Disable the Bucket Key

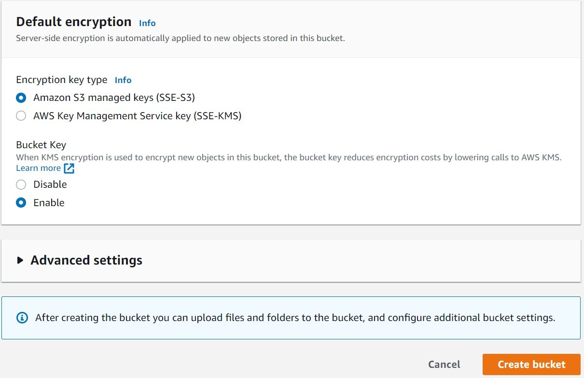[x=21, y=184]
